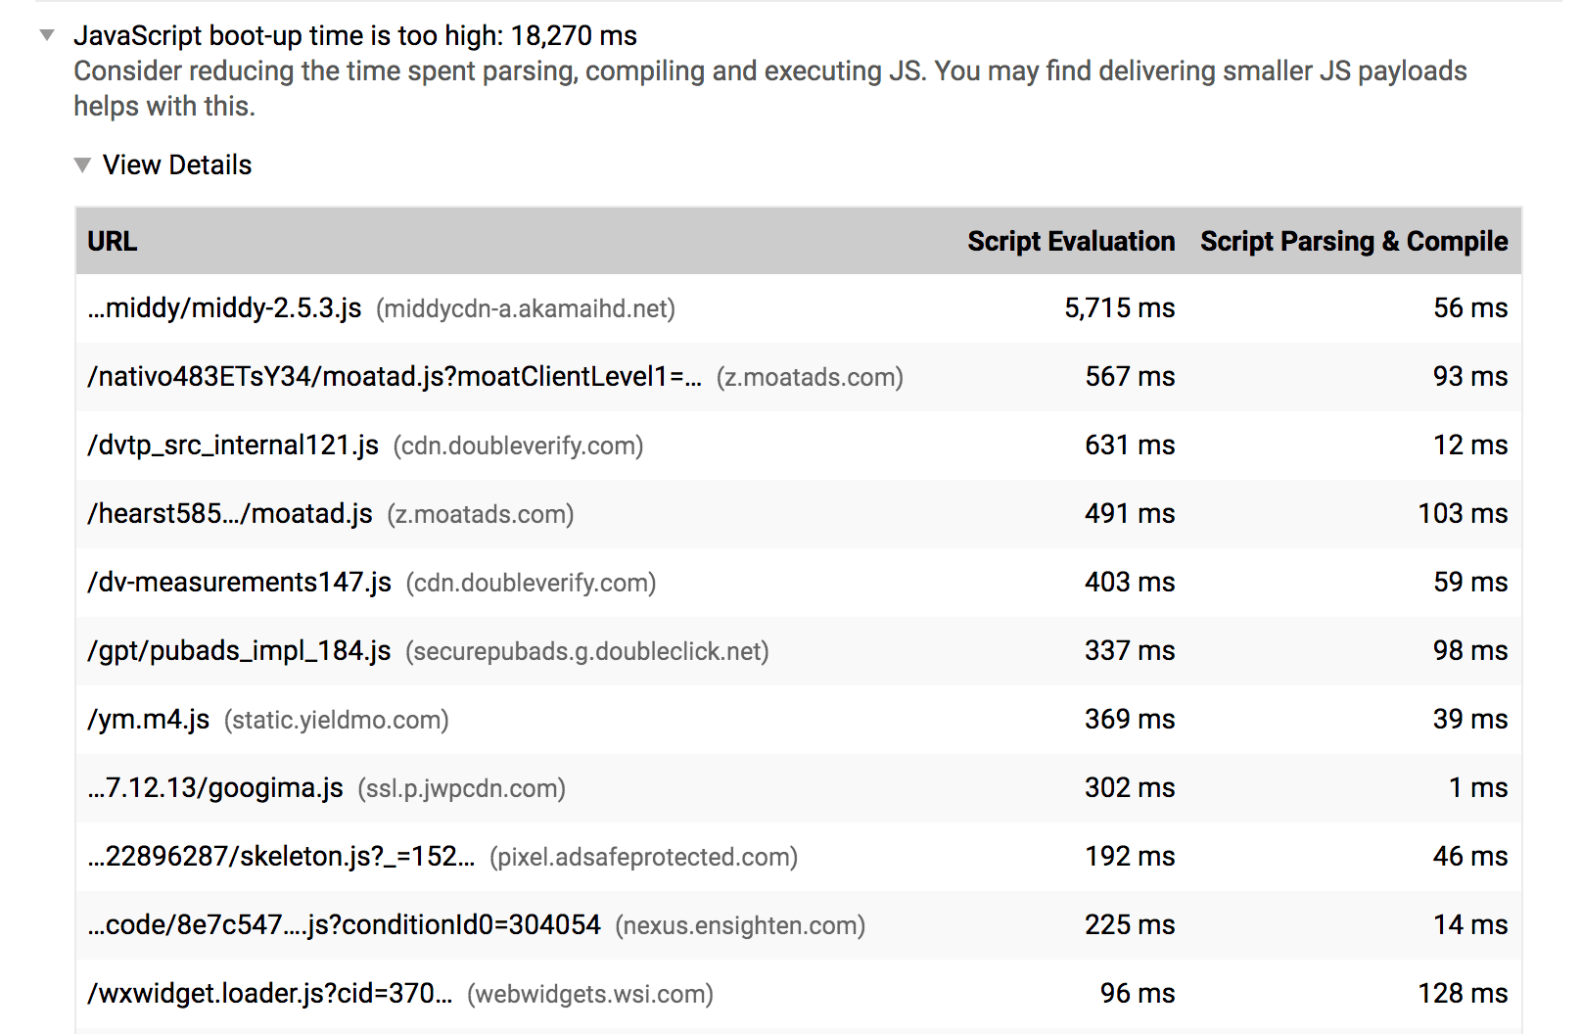The width and height of the screenshot is (1582, 1034).
Task: Click the 5,715 ms evaluation value for middy
Action: click(x=1121, y=307)
